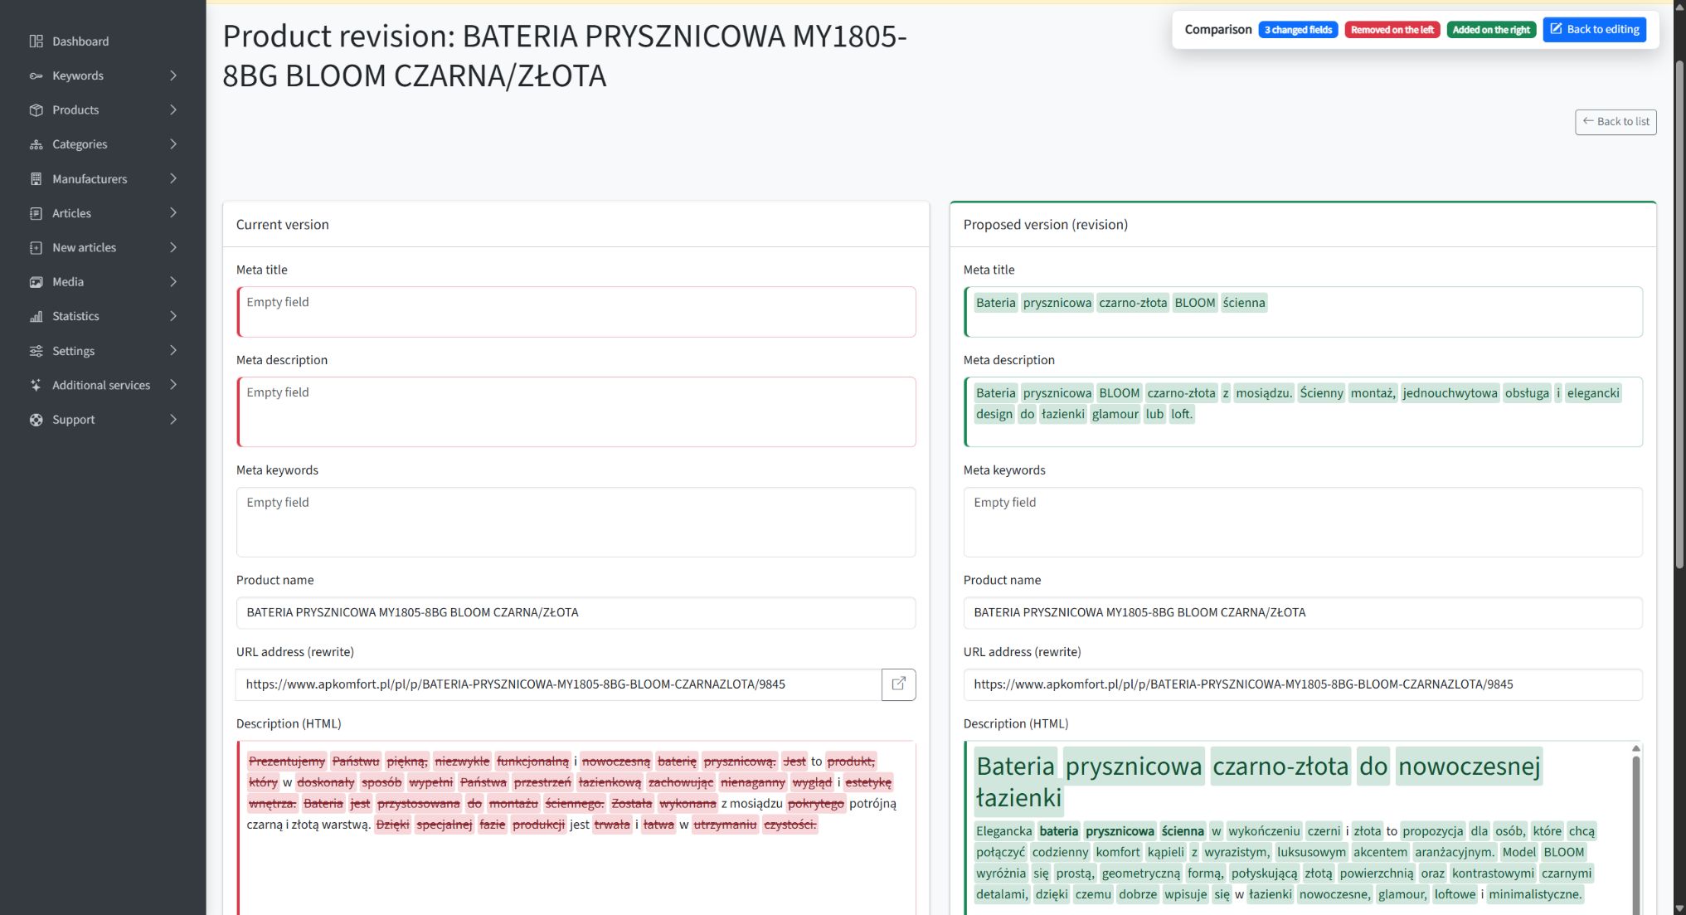
Task: Click the Comparison label
Action: click(x=1218, y=30)
